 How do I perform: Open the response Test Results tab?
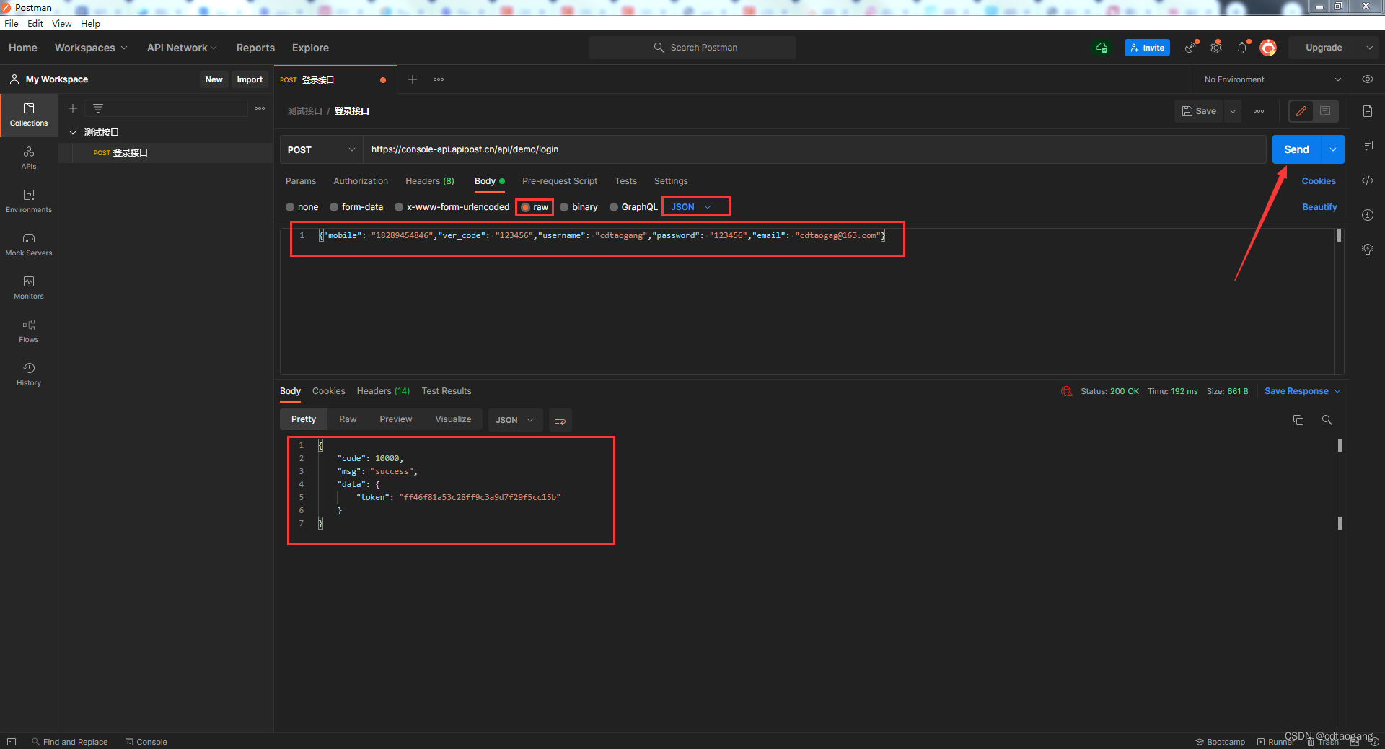[x=447, y=391]
